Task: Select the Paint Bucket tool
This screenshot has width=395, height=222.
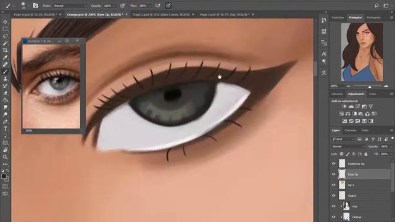Action: pos(5,100)
